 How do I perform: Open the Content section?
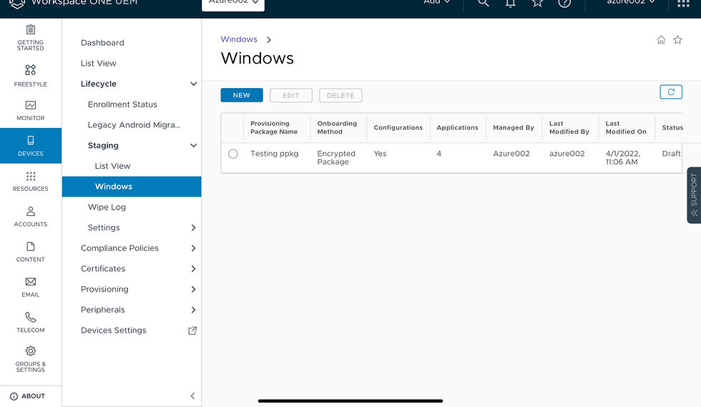pyautogui.click(x=30, y=252)
